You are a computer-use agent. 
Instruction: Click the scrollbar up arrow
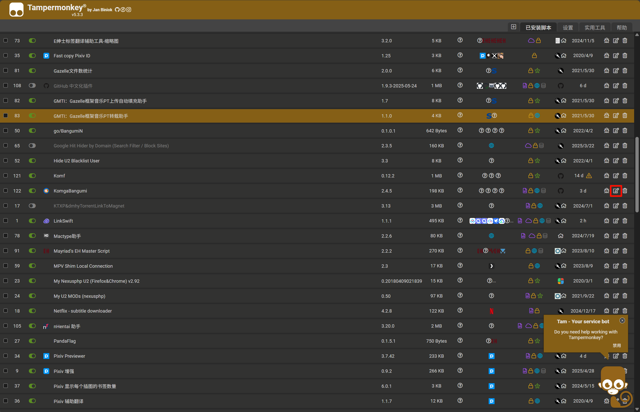[637, 35]
